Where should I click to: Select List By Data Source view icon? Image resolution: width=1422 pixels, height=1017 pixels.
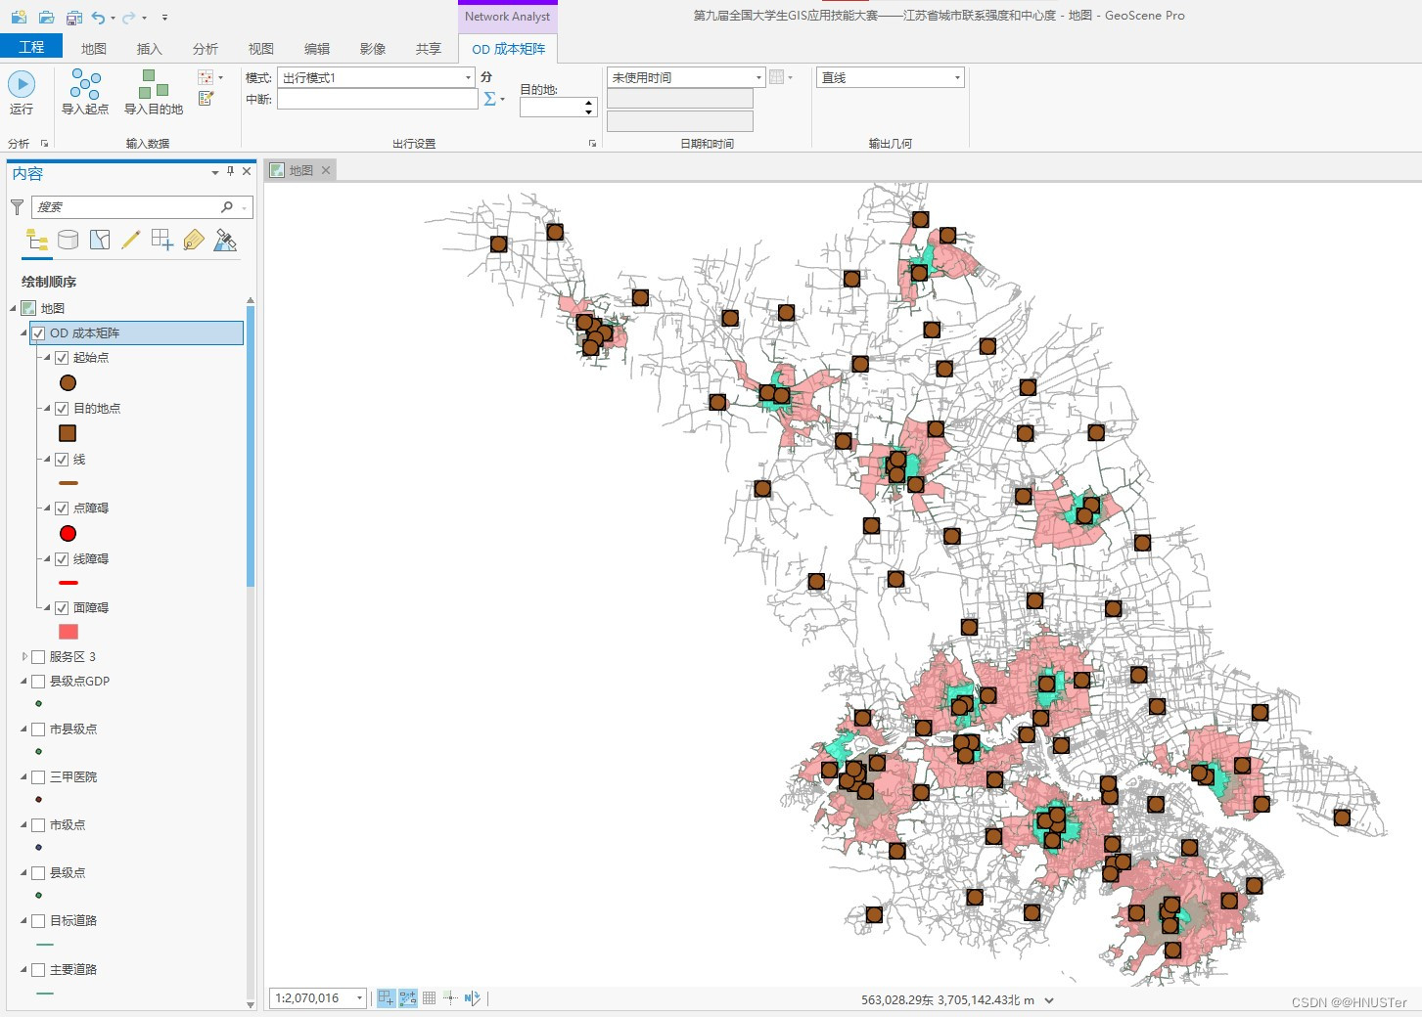click(x=69, y=241)
